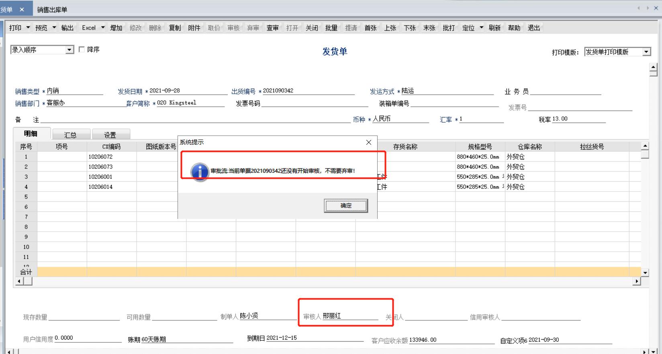Click 刷新 to refresh the document

tap(494, 28)
